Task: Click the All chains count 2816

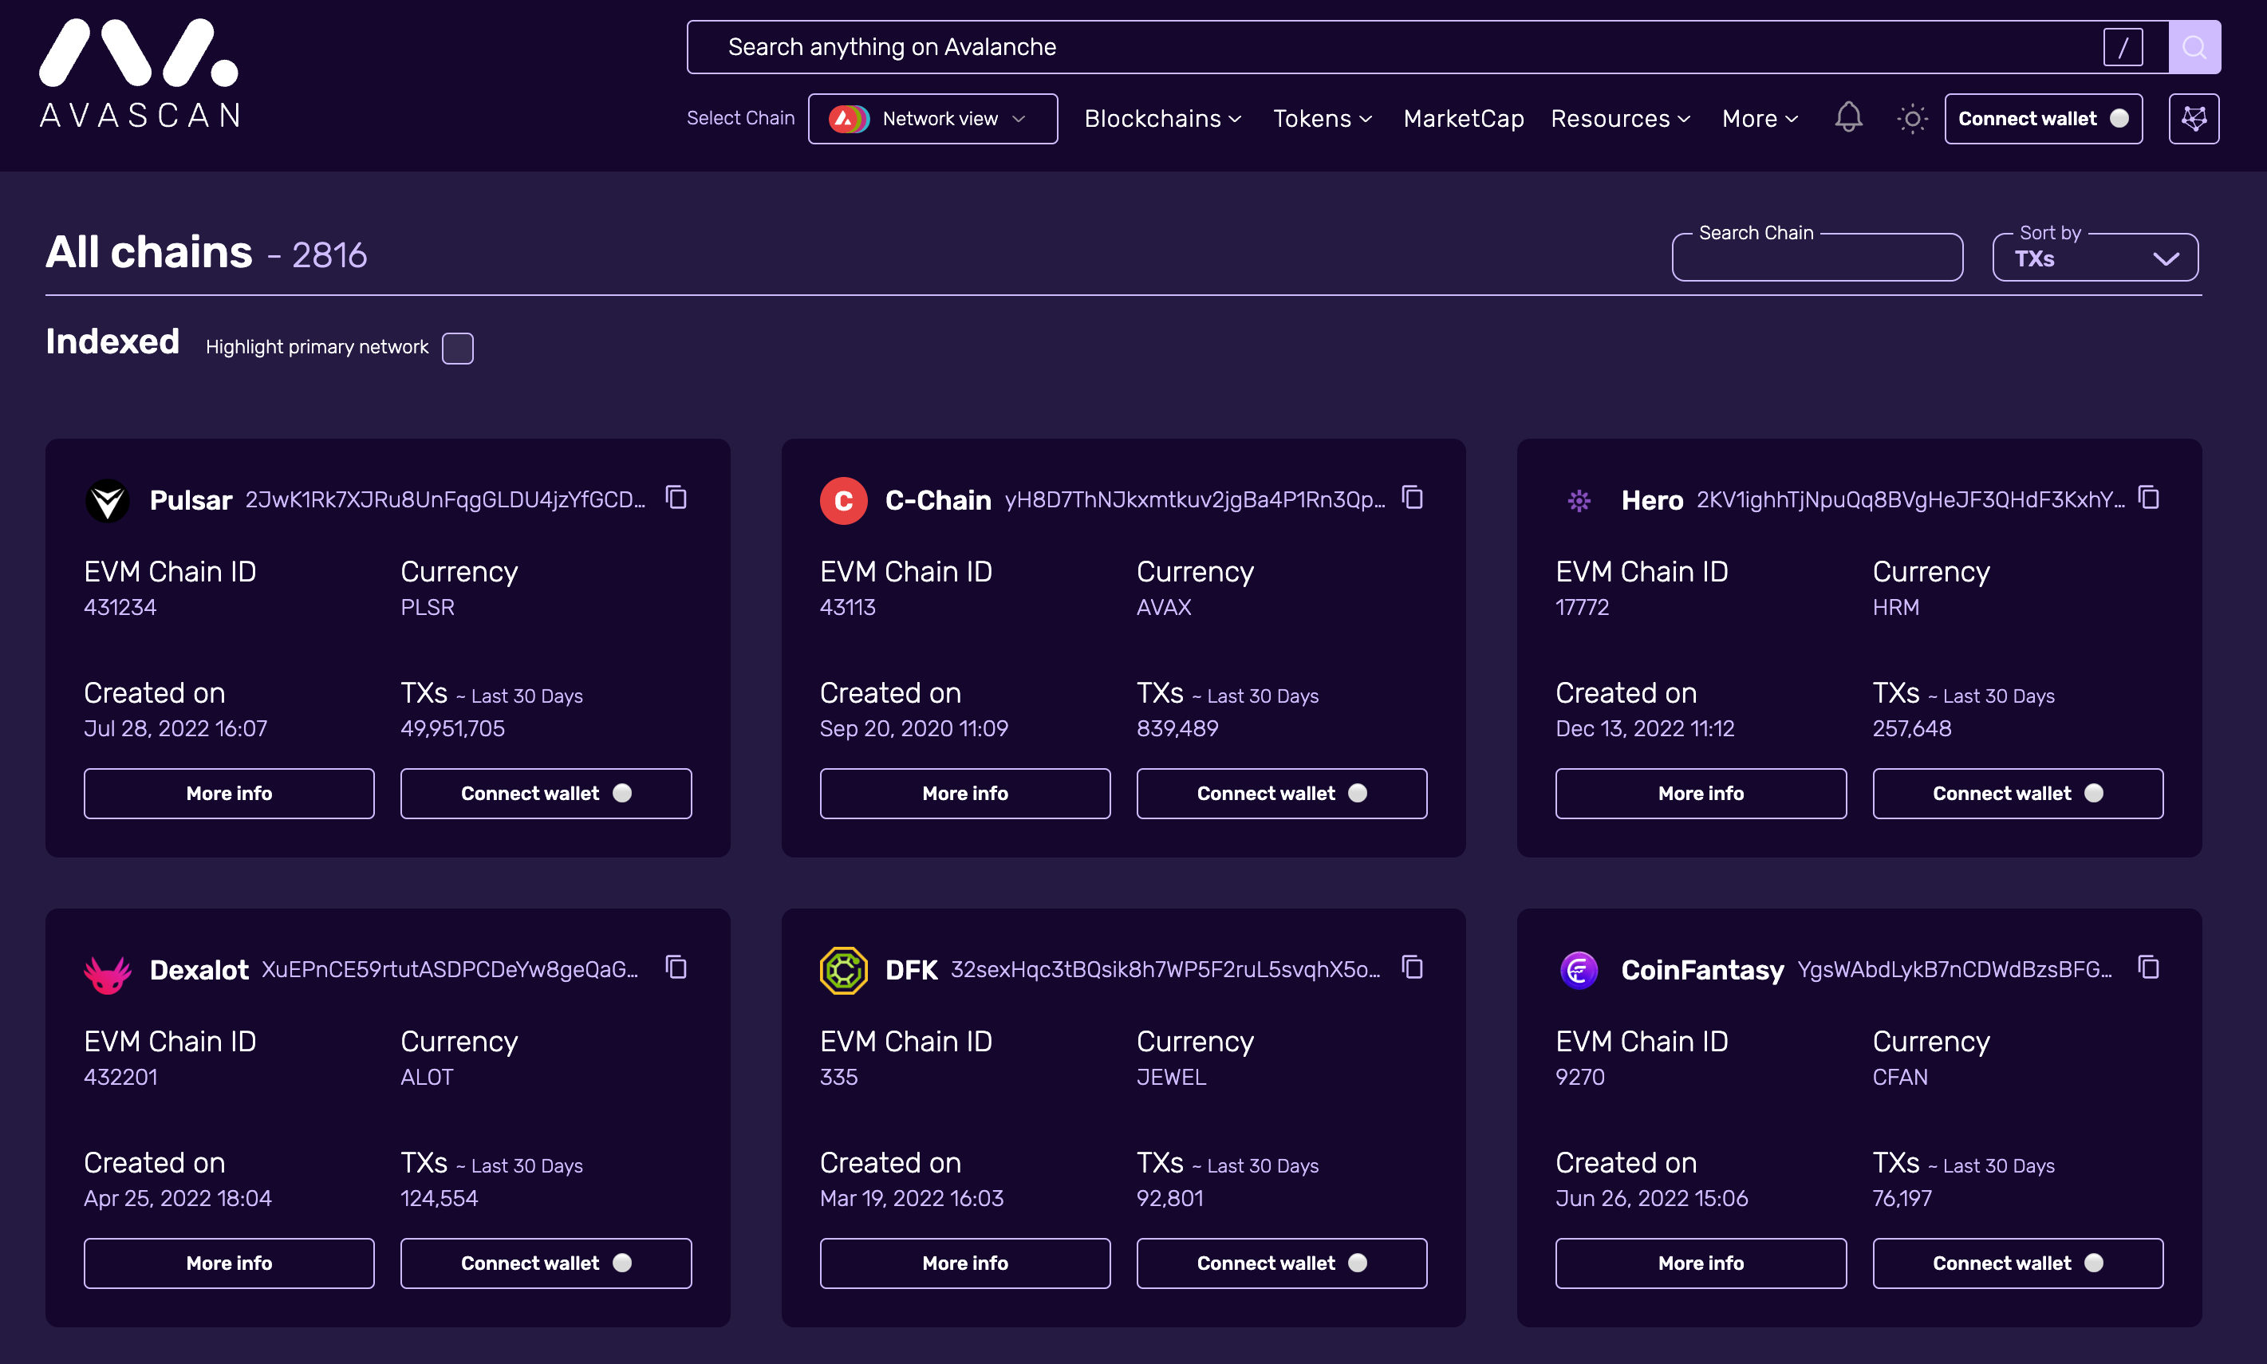Action: (x=329, y=254)
